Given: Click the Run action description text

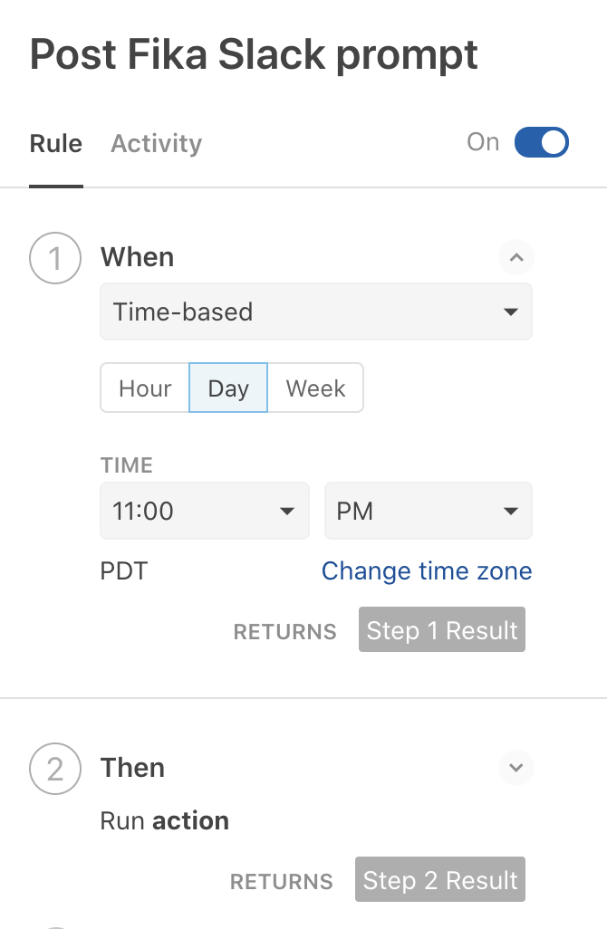Looking at the screenshot, I should (x=165, y=821).
